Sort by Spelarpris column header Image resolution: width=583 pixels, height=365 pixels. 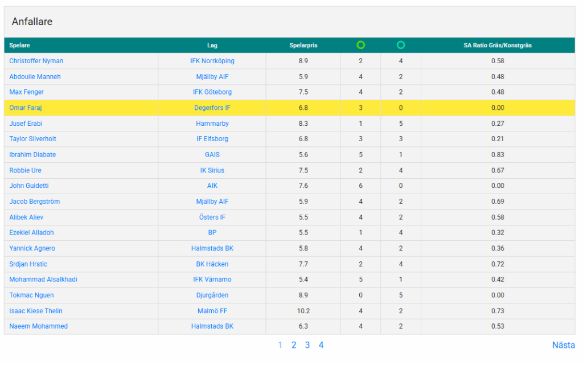pyautogui.click(x=303, y=46)
